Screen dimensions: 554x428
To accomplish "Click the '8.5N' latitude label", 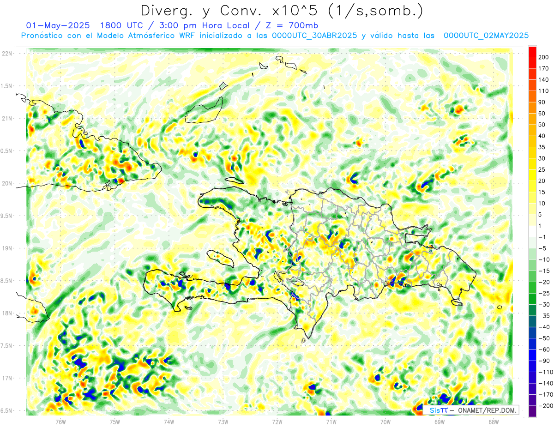I will coord(6,281).
